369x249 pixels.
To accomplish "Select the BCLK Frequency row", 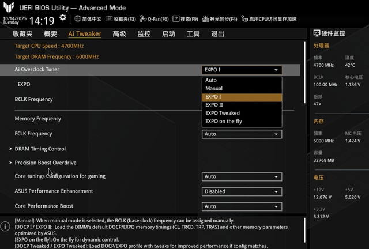I will coord(33,99).
